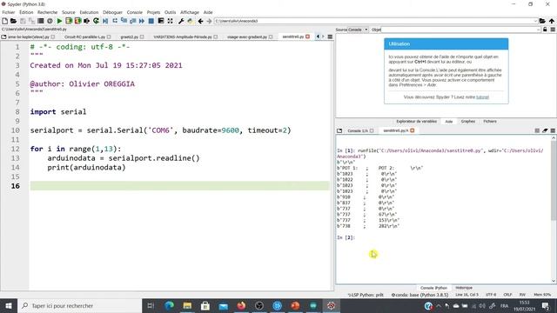The height and width of the screenshot is (313, 557).
Task: Click line 16 highlighted in the editor
Action: 180,186
